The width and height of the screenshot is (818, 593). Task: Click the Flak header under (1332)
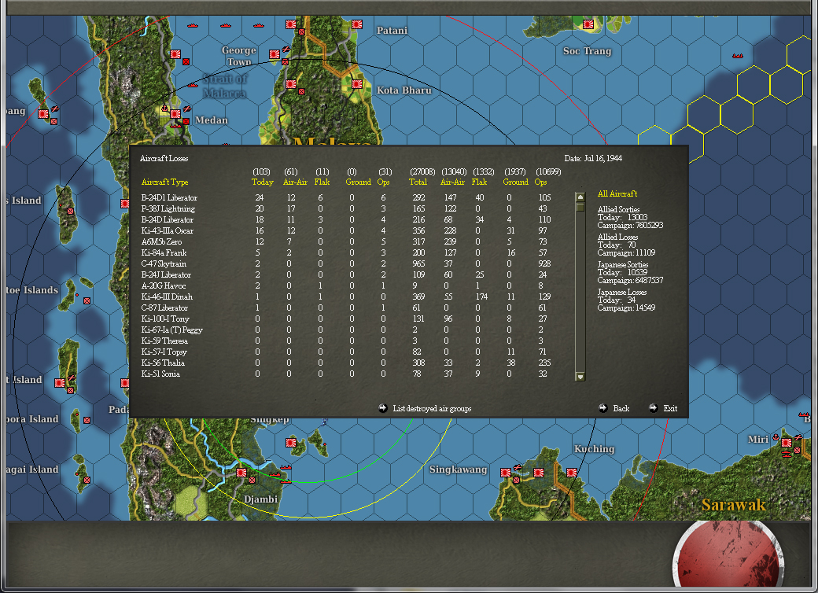pos(479,182)
